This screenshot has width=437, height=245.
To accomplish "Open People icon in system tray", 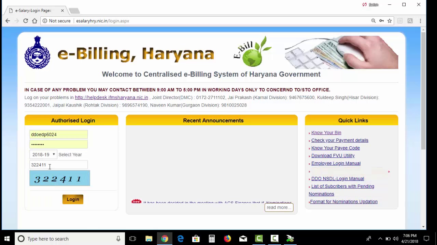I will 369,239.
